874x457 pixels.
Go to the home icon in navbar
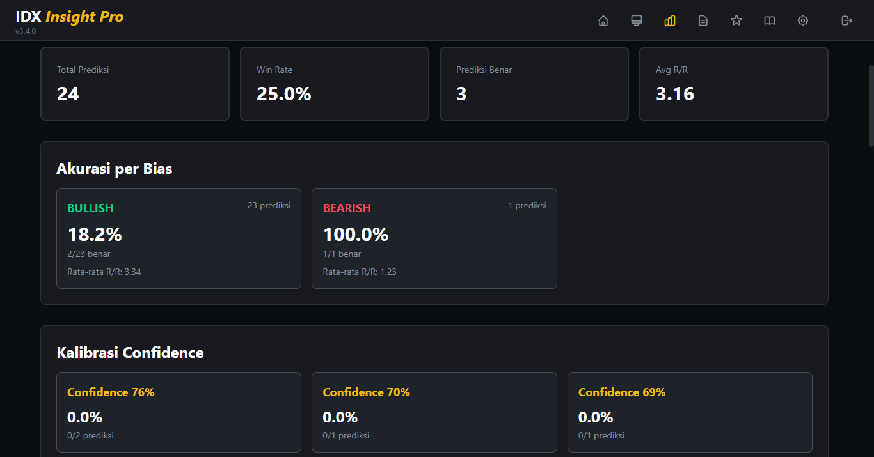[x=603, y=20]
